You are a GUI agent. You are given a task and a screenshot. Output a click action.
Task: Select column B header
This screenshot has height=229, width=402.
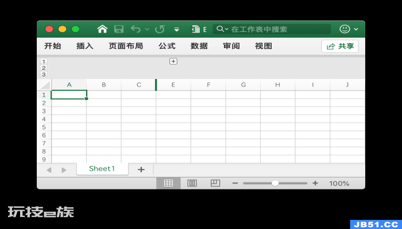(104, 85)
